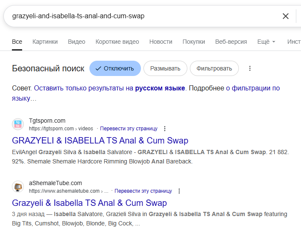Image resolution: width=301 pixels, height=239 pixels.
Task: Select the Веб-версия tab
Action: [x=231, y=42]
